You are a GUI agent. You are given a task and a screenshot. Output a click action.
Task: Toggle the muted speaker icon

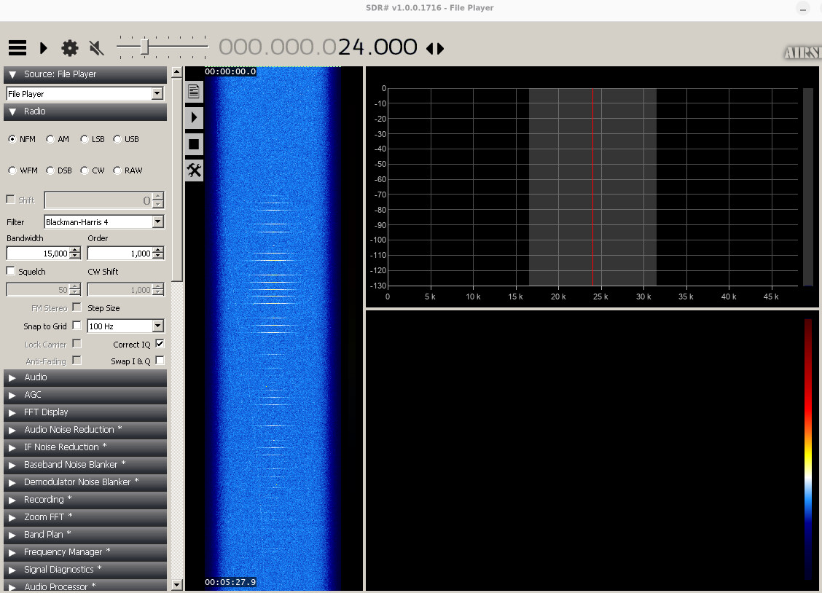(x=96, y=48)
